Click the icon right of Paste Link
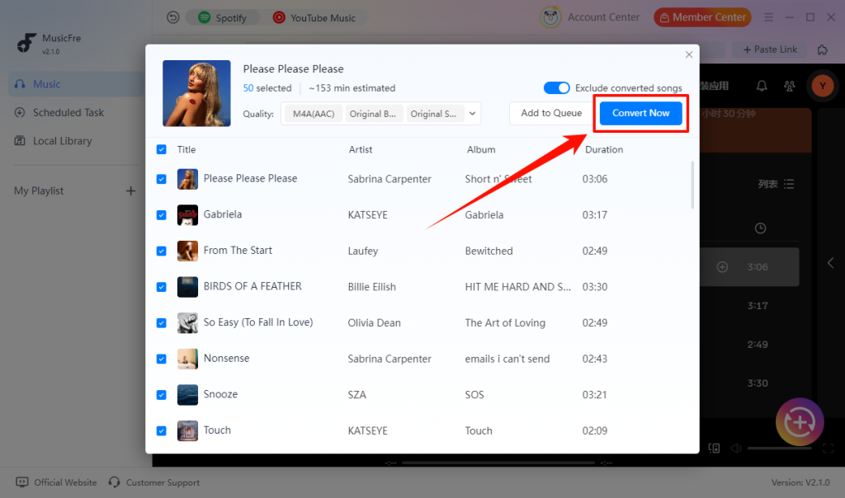This screenshot has width=845, height=498. [x=823, y=50]
